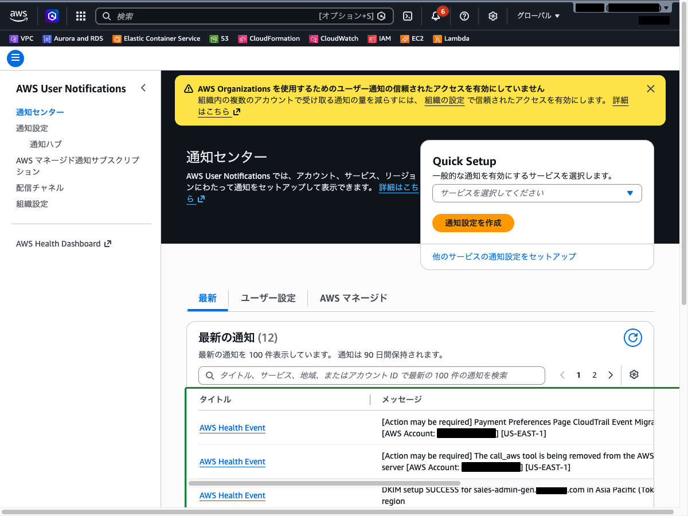
Task: Dismiss the yellow warning banner
Action: pyautogui.click(x=650, y=89)
